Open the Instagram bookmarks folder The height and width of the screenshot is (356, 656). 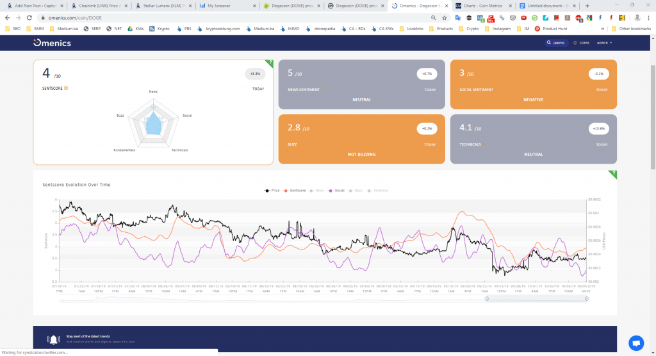(x=498, y=29)
